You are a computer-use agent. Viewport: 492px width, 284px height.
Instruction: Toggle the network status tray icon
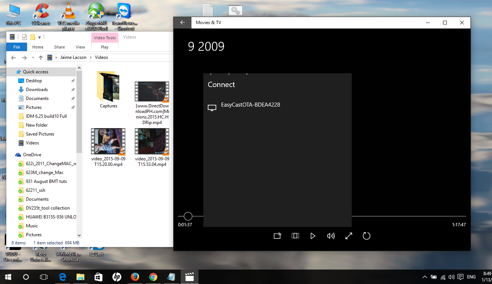[x=442, y=277]
